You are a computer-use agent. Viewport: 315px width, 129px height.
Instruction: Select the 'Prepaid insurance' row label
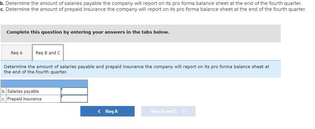pos(24,99)
